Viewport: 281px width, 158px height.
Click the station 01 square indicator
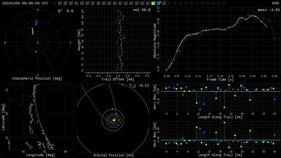pyautogui.click(x=60, y=3)
